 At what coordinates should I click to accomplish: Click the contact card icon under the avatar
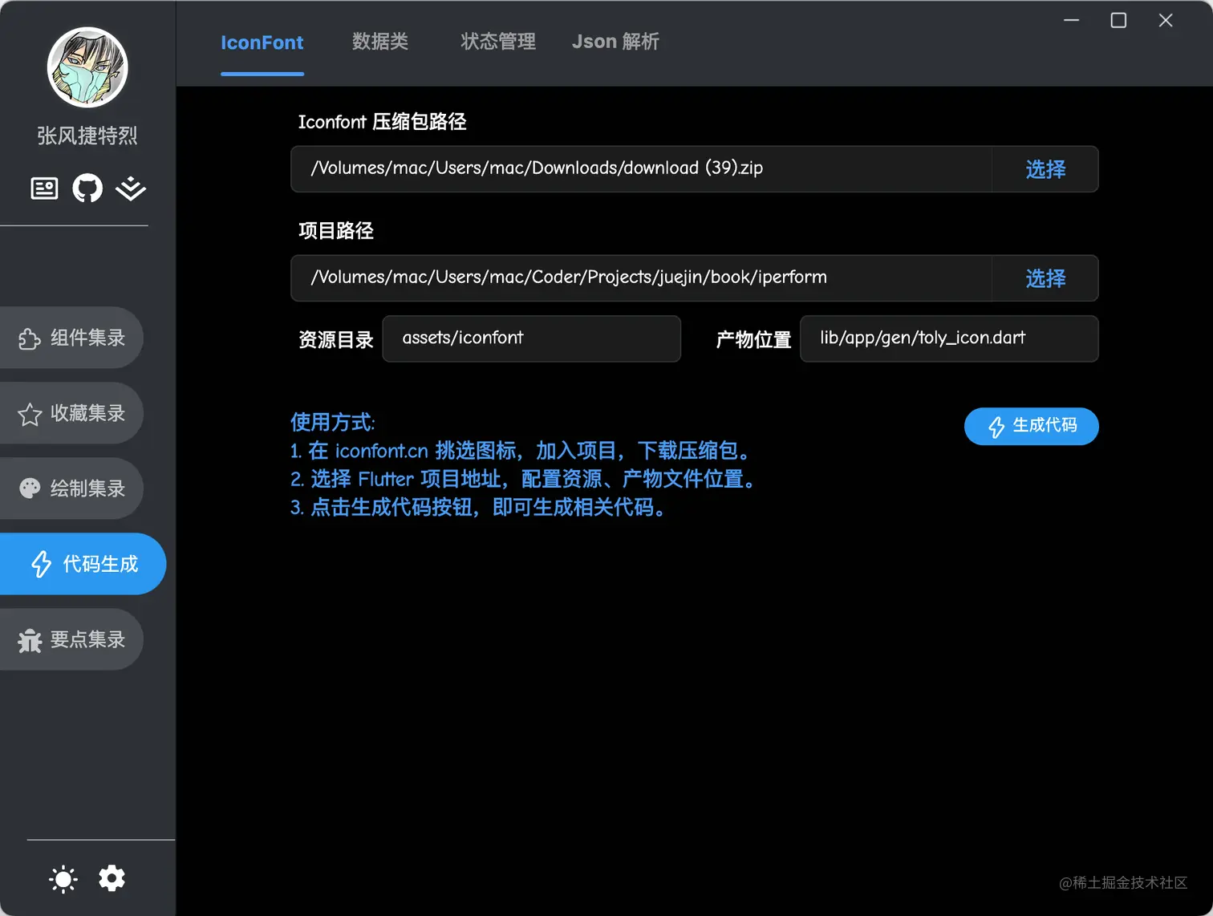(x=44, y=188)
